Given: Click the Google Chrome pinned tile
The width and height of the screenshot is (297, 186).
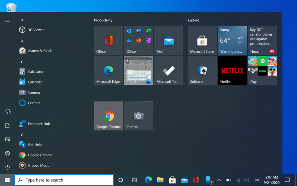Looking at the screenshot, I should click(x=108, y=116).
